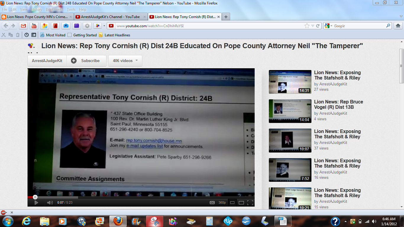Open the Getting Started bookmark
The width and height of the screenshot is (404, 227).
click(82, 35)
